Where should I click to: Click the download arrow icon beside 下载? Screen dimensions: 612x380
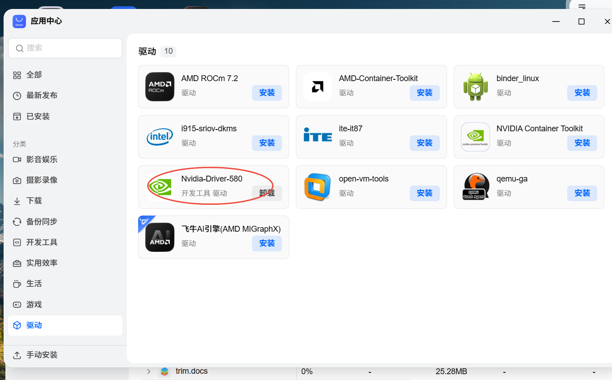click(17, 201)
